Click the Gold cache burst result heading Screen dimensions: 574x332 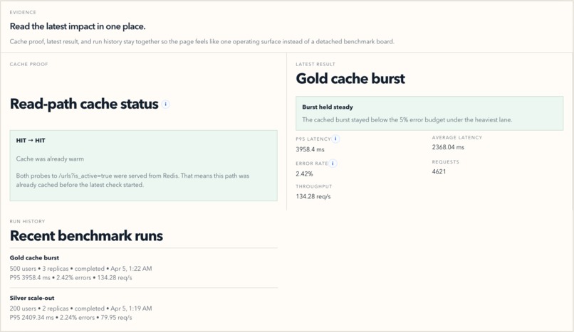click(350, 78)
